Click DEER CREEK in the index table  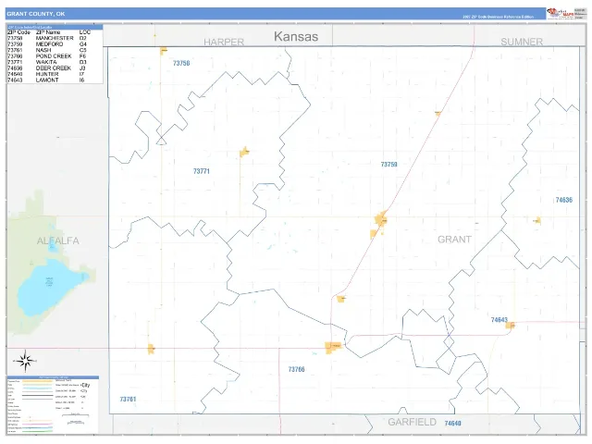(54, 68)
